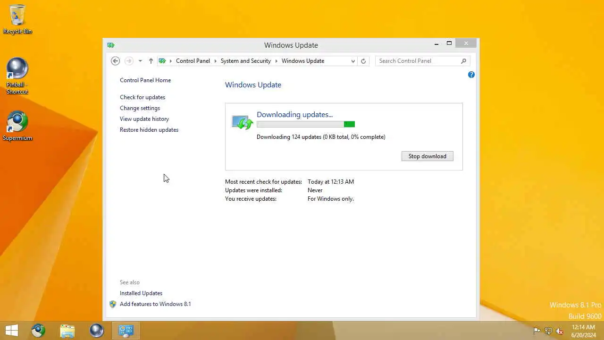The image size is (604, 340).
Task: Click the 'Never' installed value
Action: pos(315,190)
